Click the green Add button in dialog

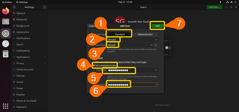point(158,26)
